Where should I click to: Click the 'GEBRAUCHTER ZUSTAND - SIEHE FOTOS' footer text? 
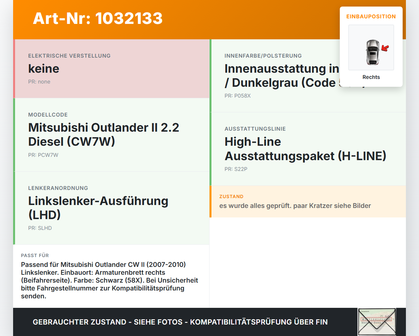(180, 322)
